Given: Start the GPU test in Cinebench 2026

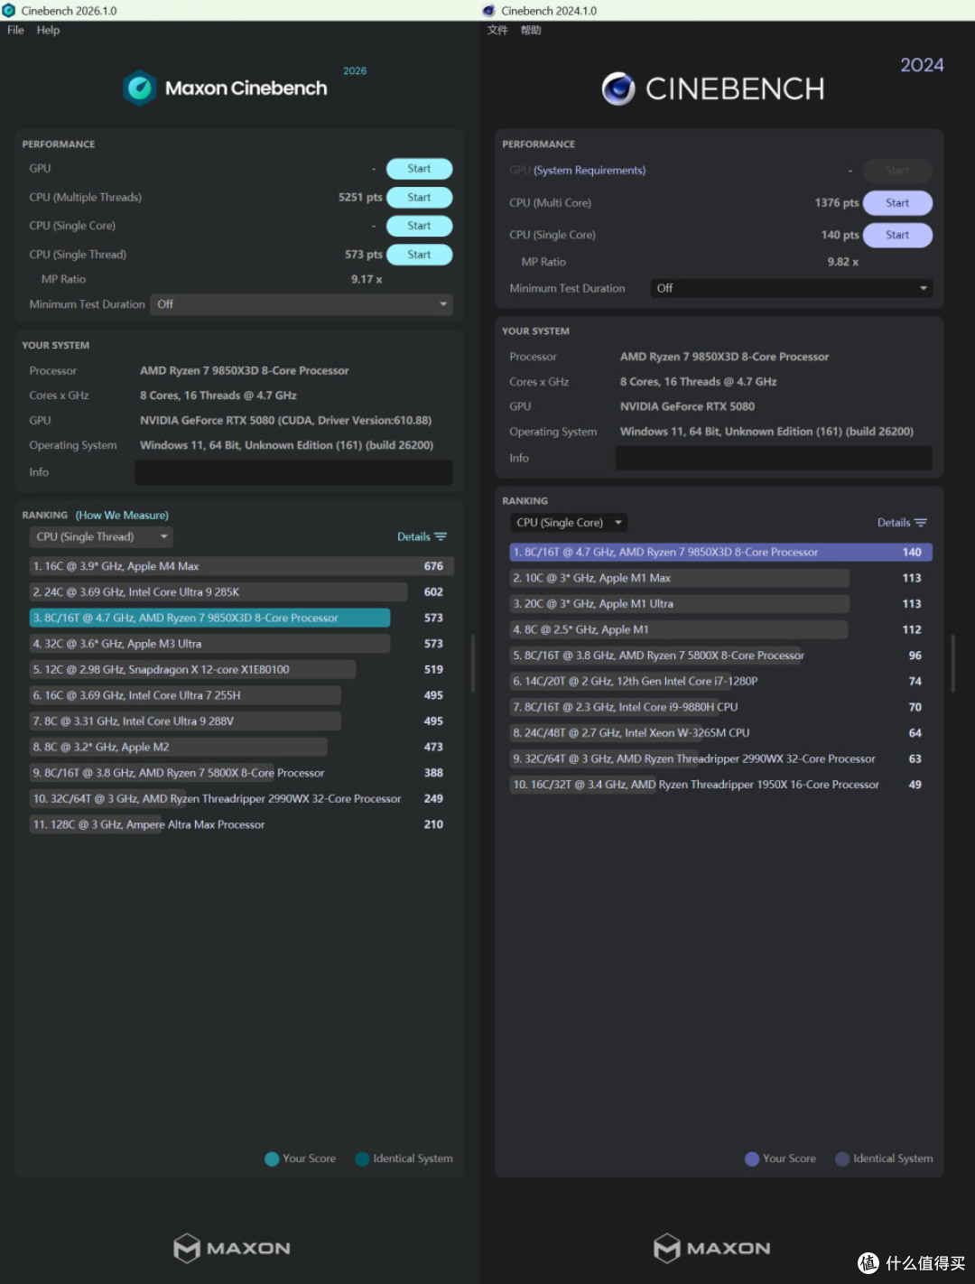Looking at the screenshot, I should pos(419,169).
